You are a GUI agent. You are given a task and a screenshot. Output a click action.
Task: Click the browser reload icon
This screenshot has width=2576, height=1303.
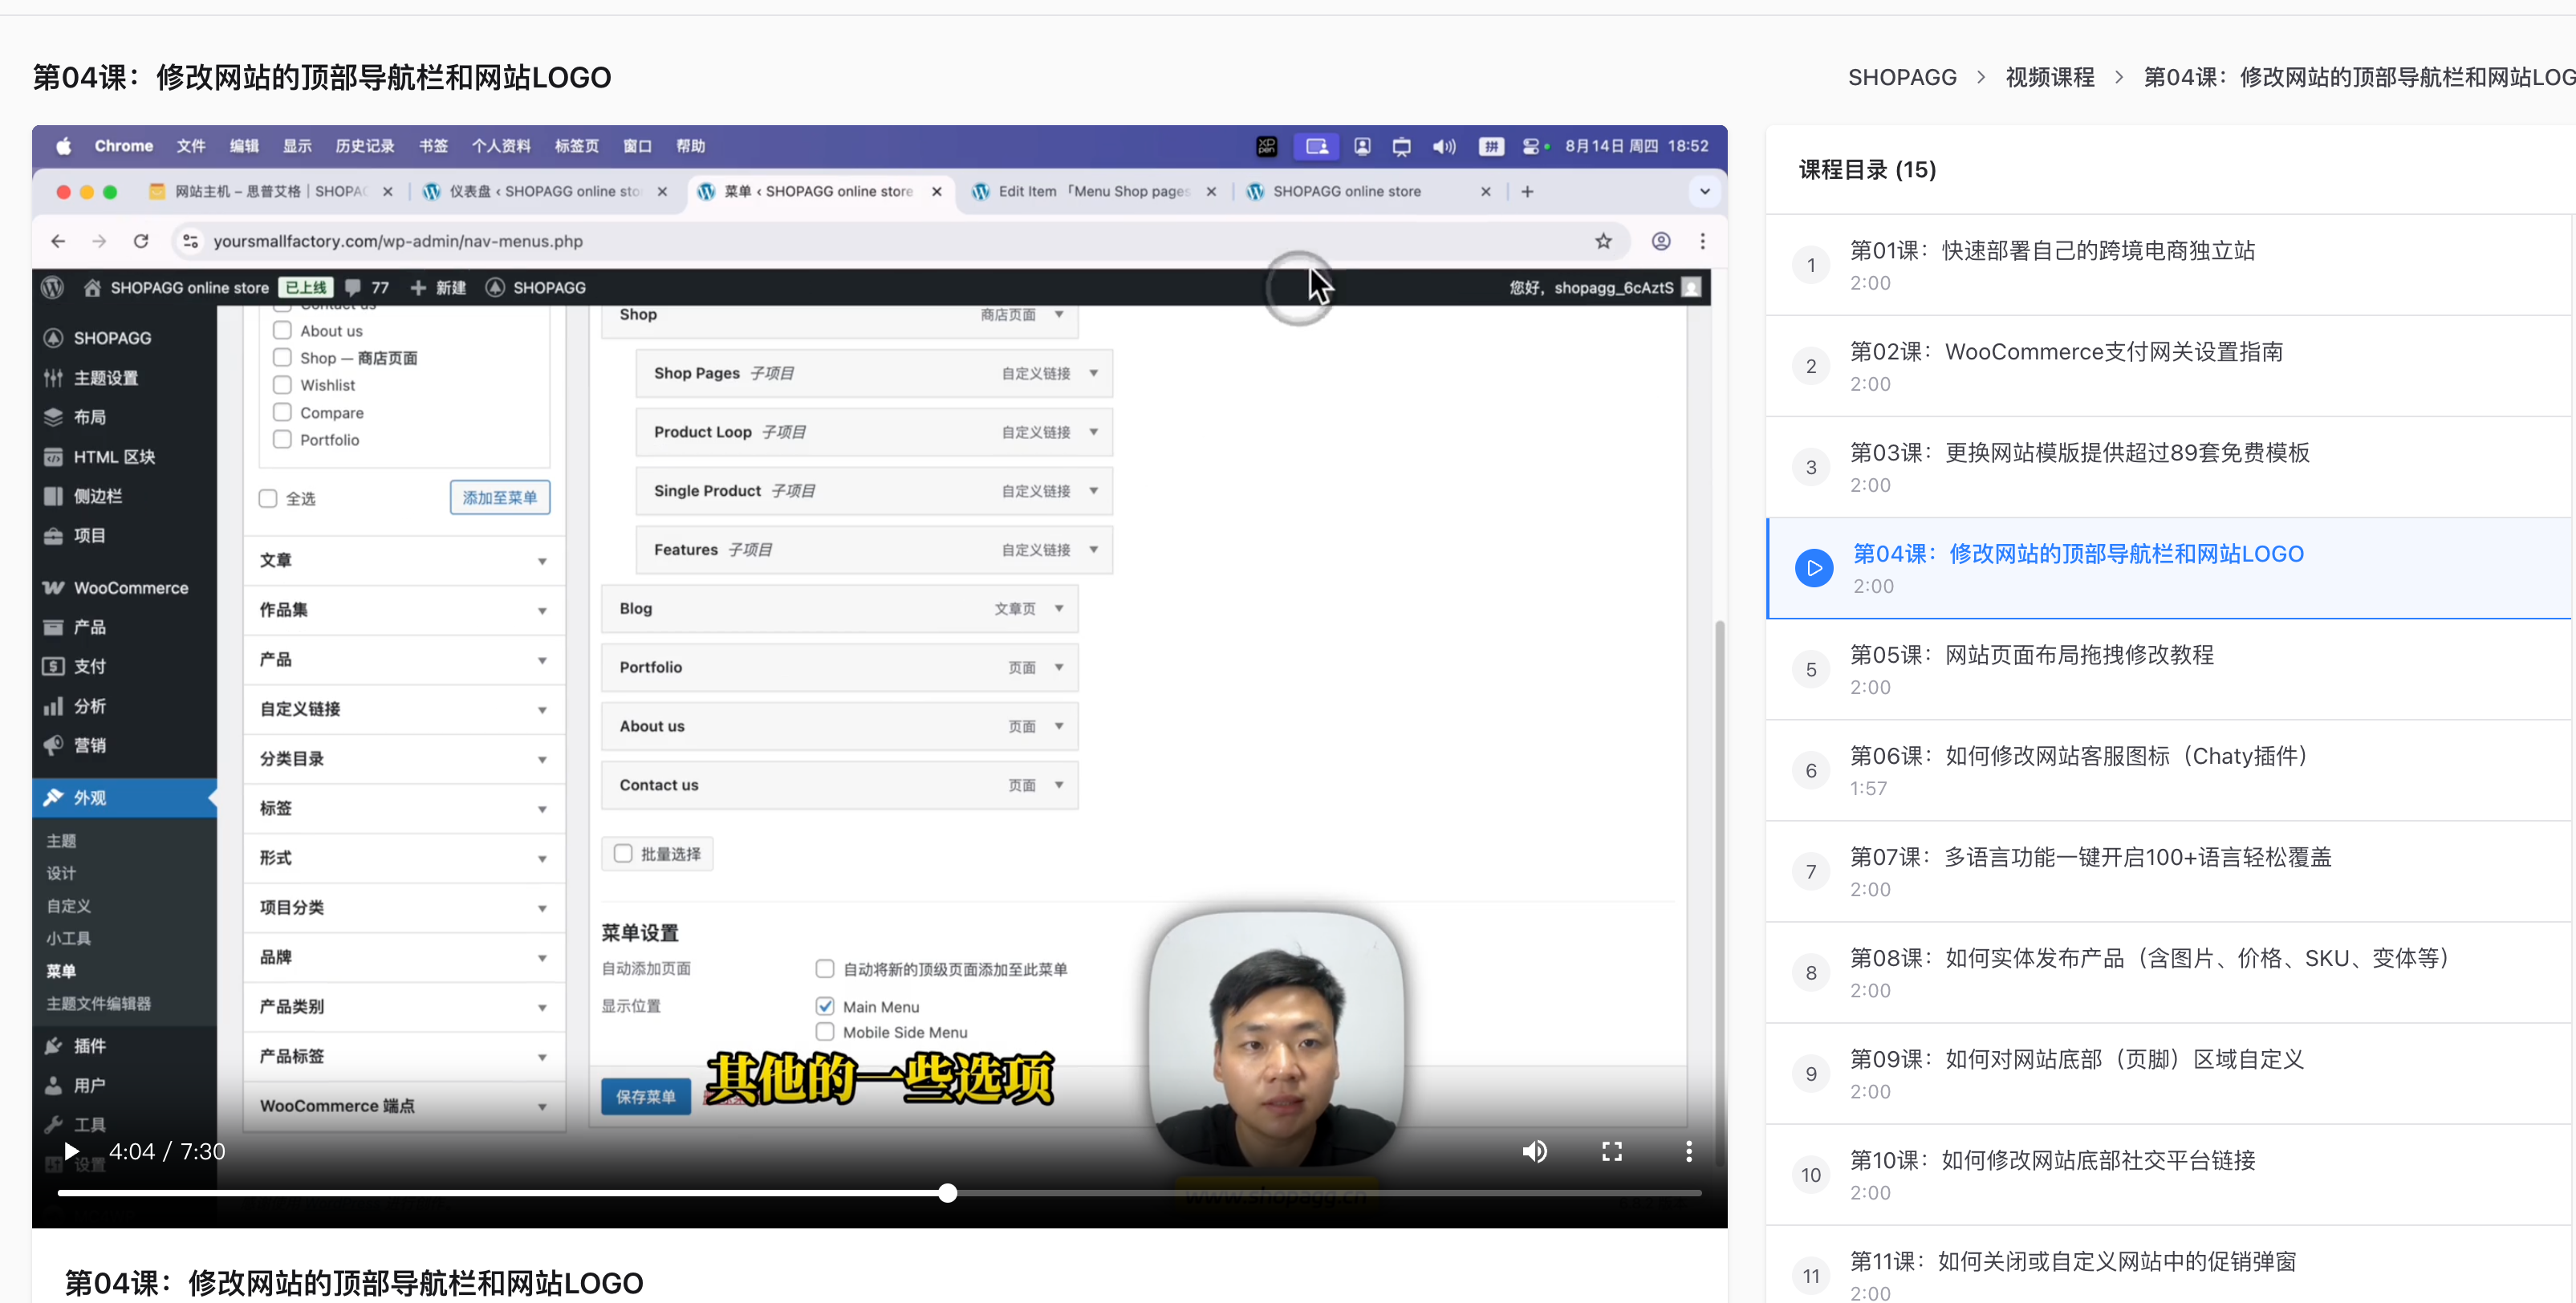(141, 241)
